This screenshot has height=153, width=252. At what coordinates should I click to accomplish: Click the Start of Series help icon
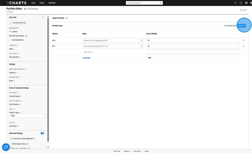click(21, 101)
